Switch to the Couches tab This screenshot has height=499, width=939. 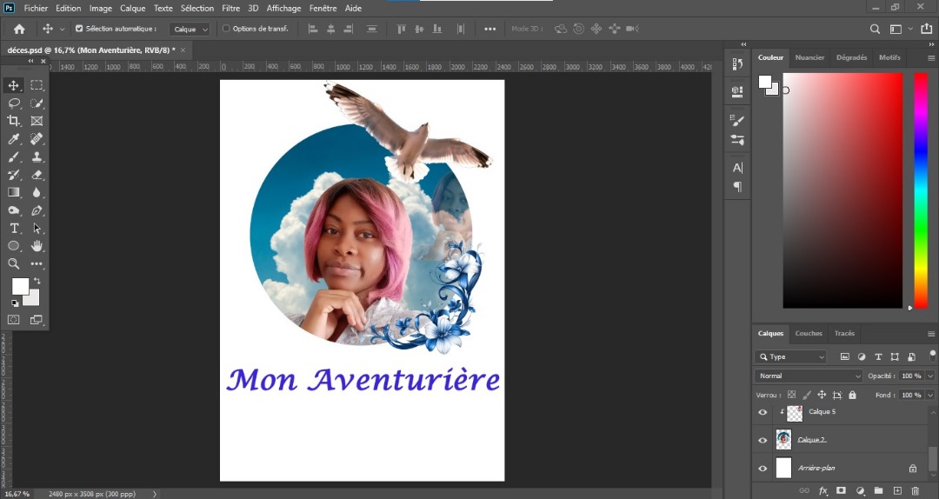click(808, 333)
